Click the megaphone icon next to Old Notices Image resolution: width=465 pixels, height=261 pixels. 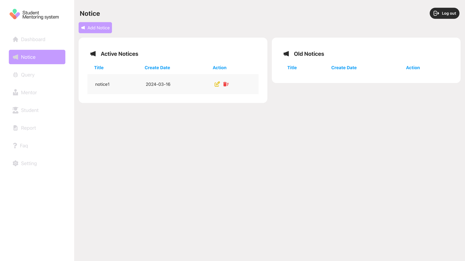click(286, 54)
